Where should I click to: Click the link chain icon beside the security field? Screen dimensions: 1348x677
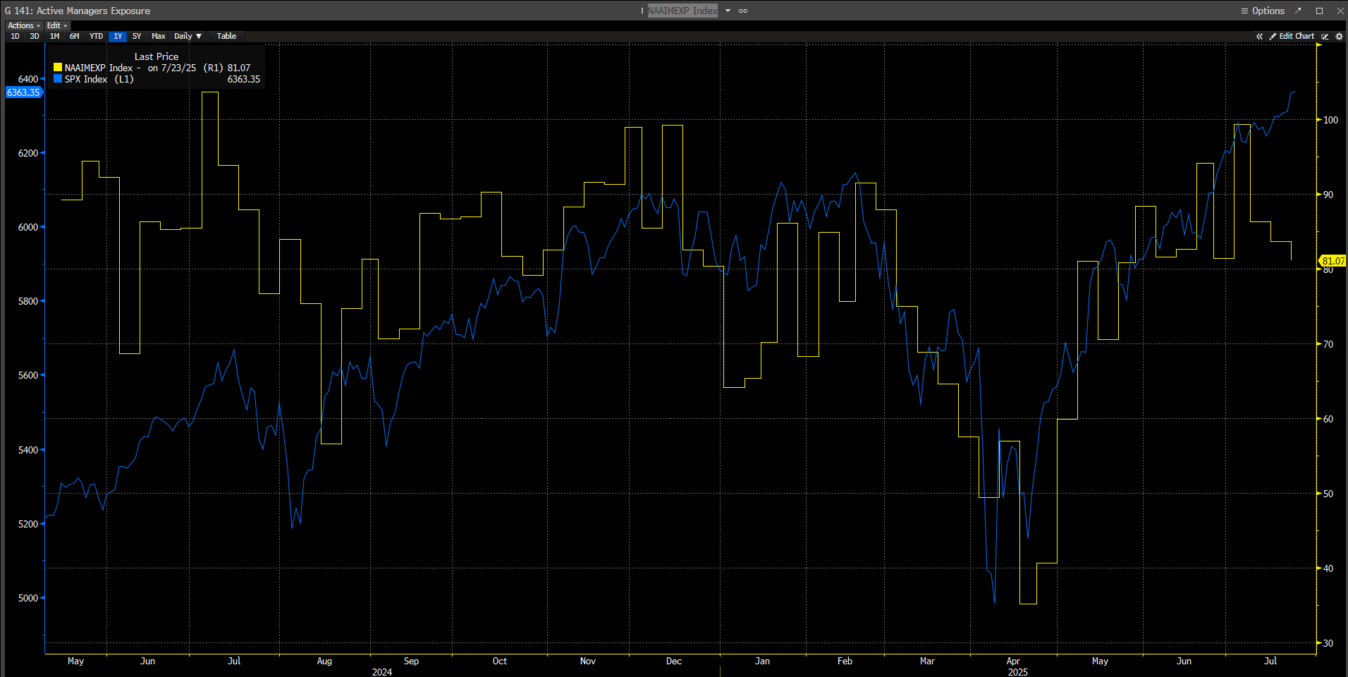click(743, 11)
